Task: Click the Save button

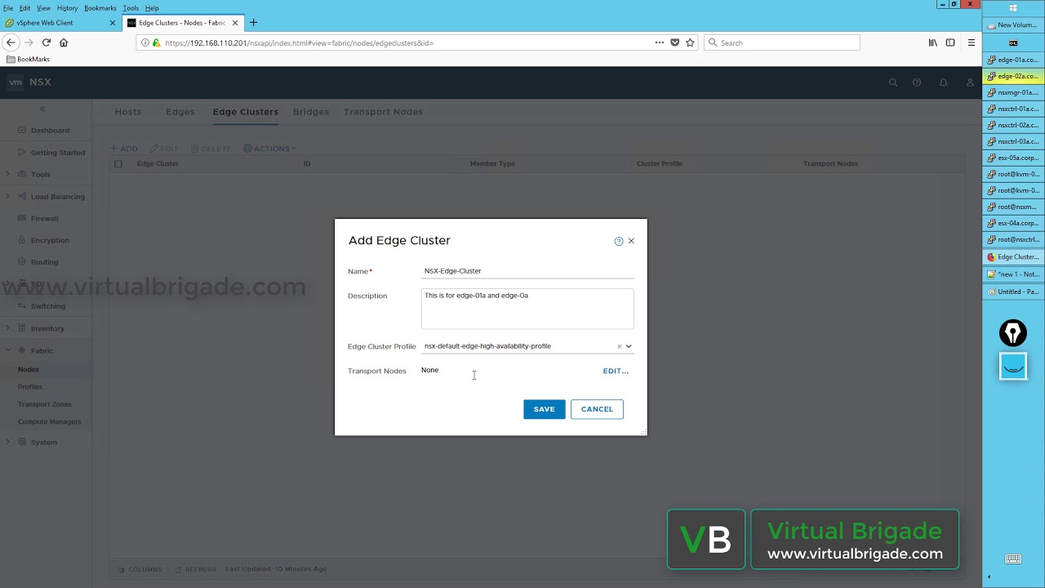Action: tap(544, 409)
